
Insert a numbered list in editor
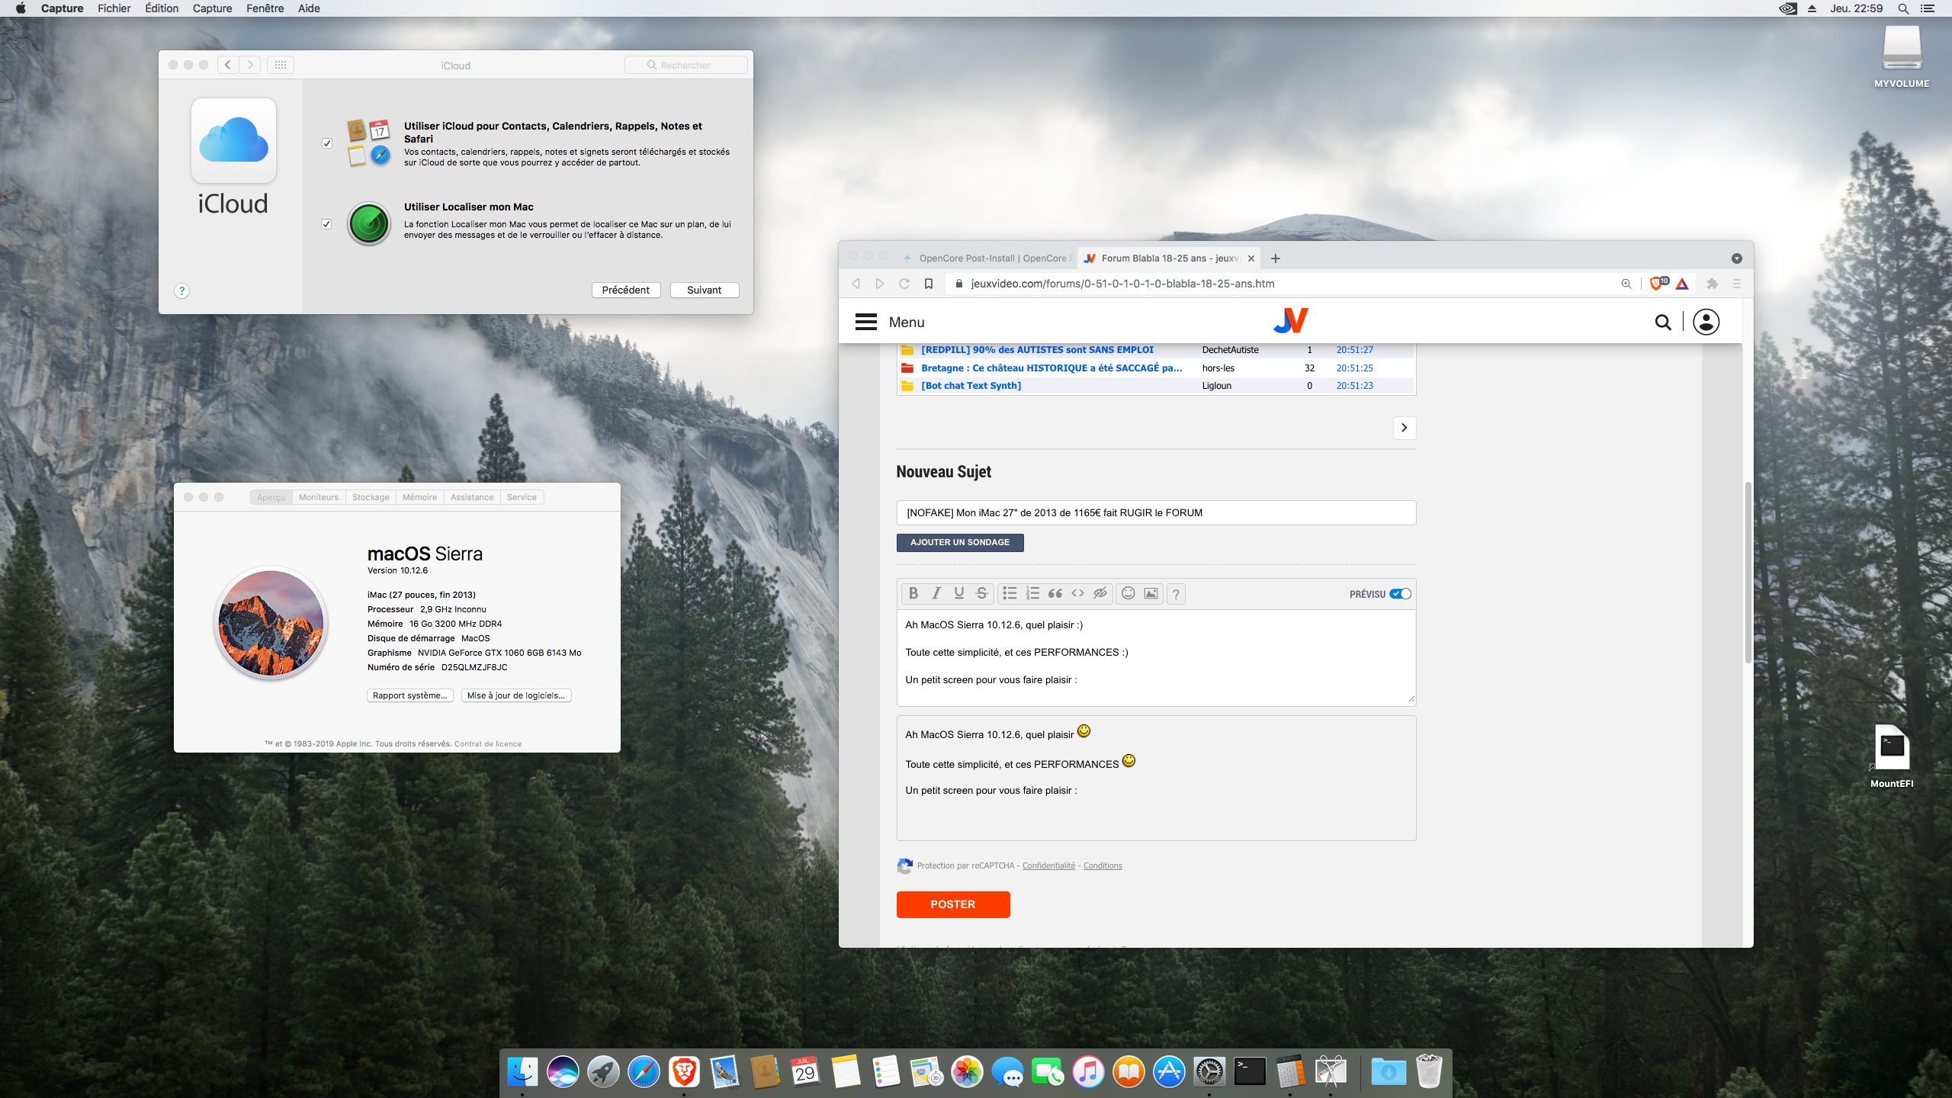[1032, 593]
